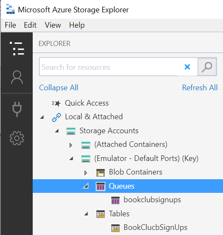This screenshot has height=235, width=223.
Task: Open the View menu
Action: pyautogui.click(x=53, y=25)
